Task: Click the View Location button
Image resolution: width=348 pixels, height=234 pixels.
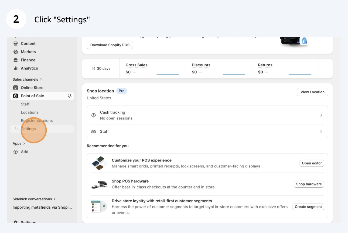Action: coord(312,92)
